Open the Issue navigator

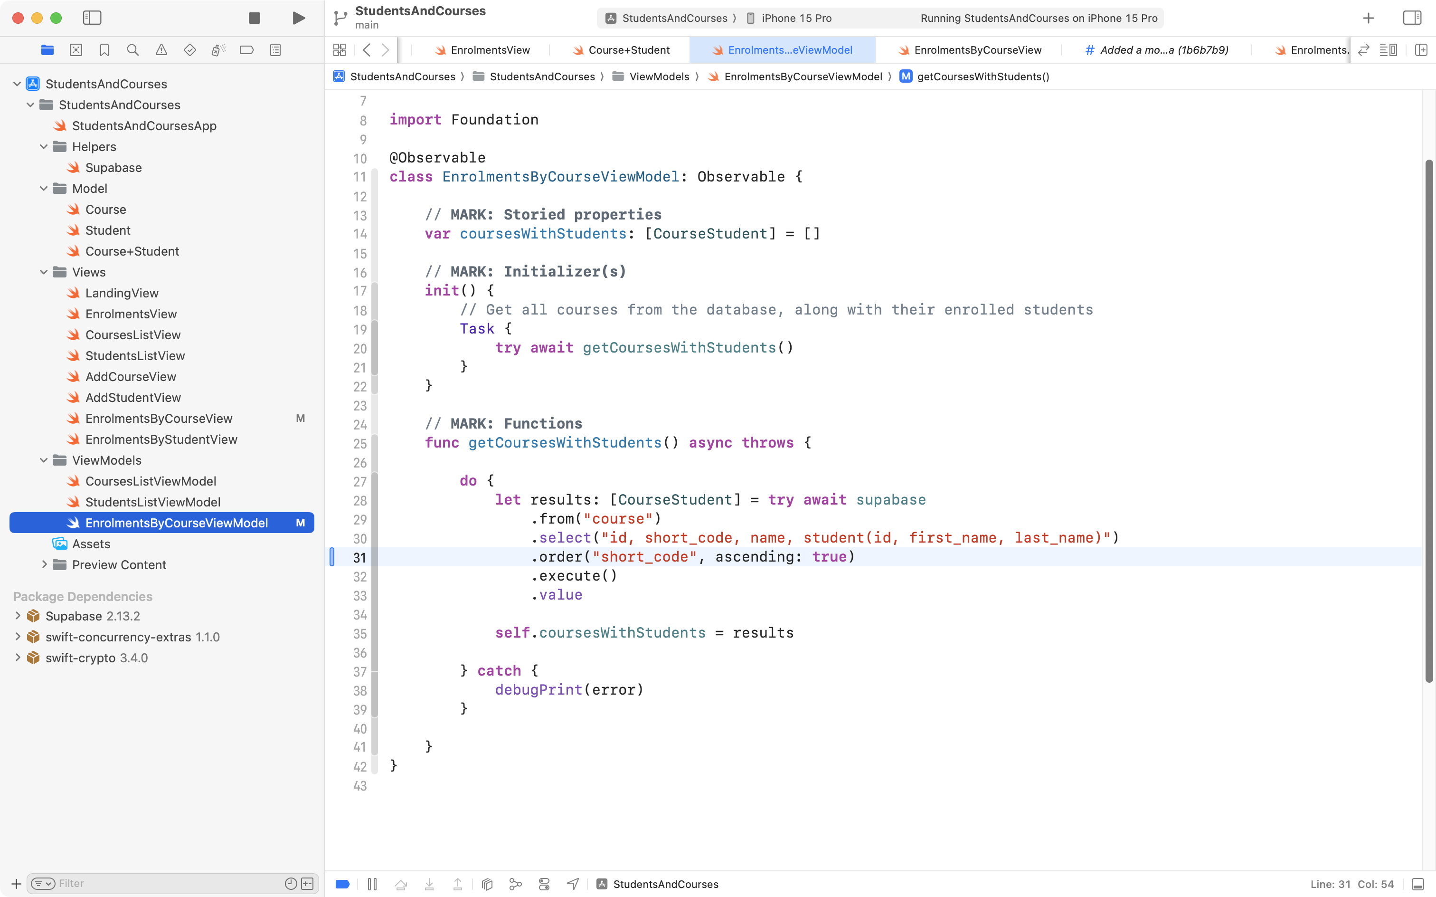(x=161, y=50)
